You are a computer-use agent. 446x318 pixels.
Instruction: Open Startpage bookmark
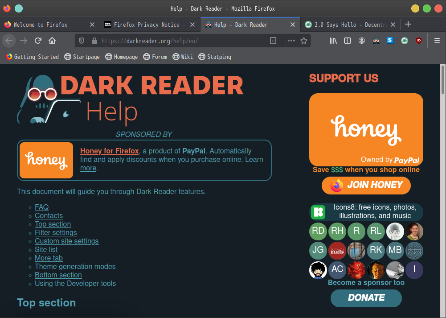pyautogui.click(x=82, y=57)
